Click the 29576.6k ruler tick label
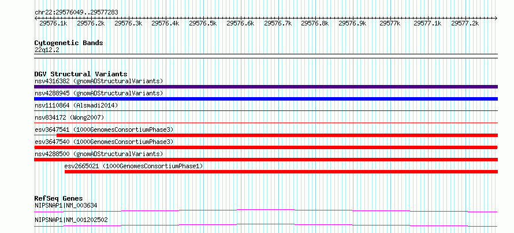This screenshot has height=233, width=514. coord(240,23)
